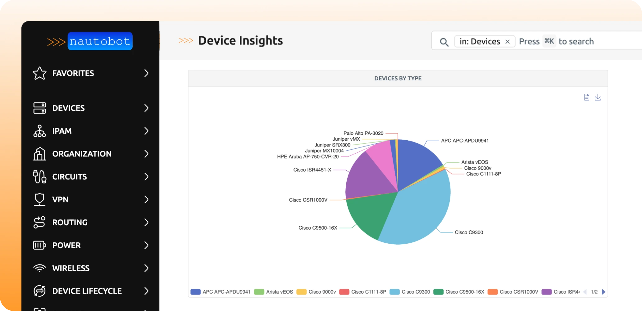Select the Circuits icon in sidebar

click(x=39, y=177)
